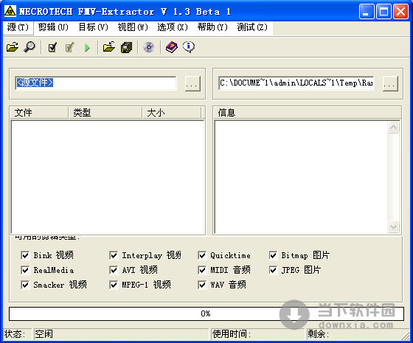Toggle the JPEG 图片 checkbox
The width and height of the screenshot is (413, 343).
273,270
